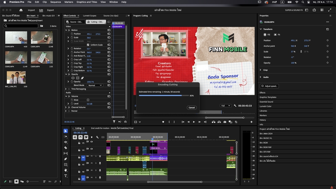Pick the Hand tool
The width and height of the screenshot is (336, 189).
(65, 170)
